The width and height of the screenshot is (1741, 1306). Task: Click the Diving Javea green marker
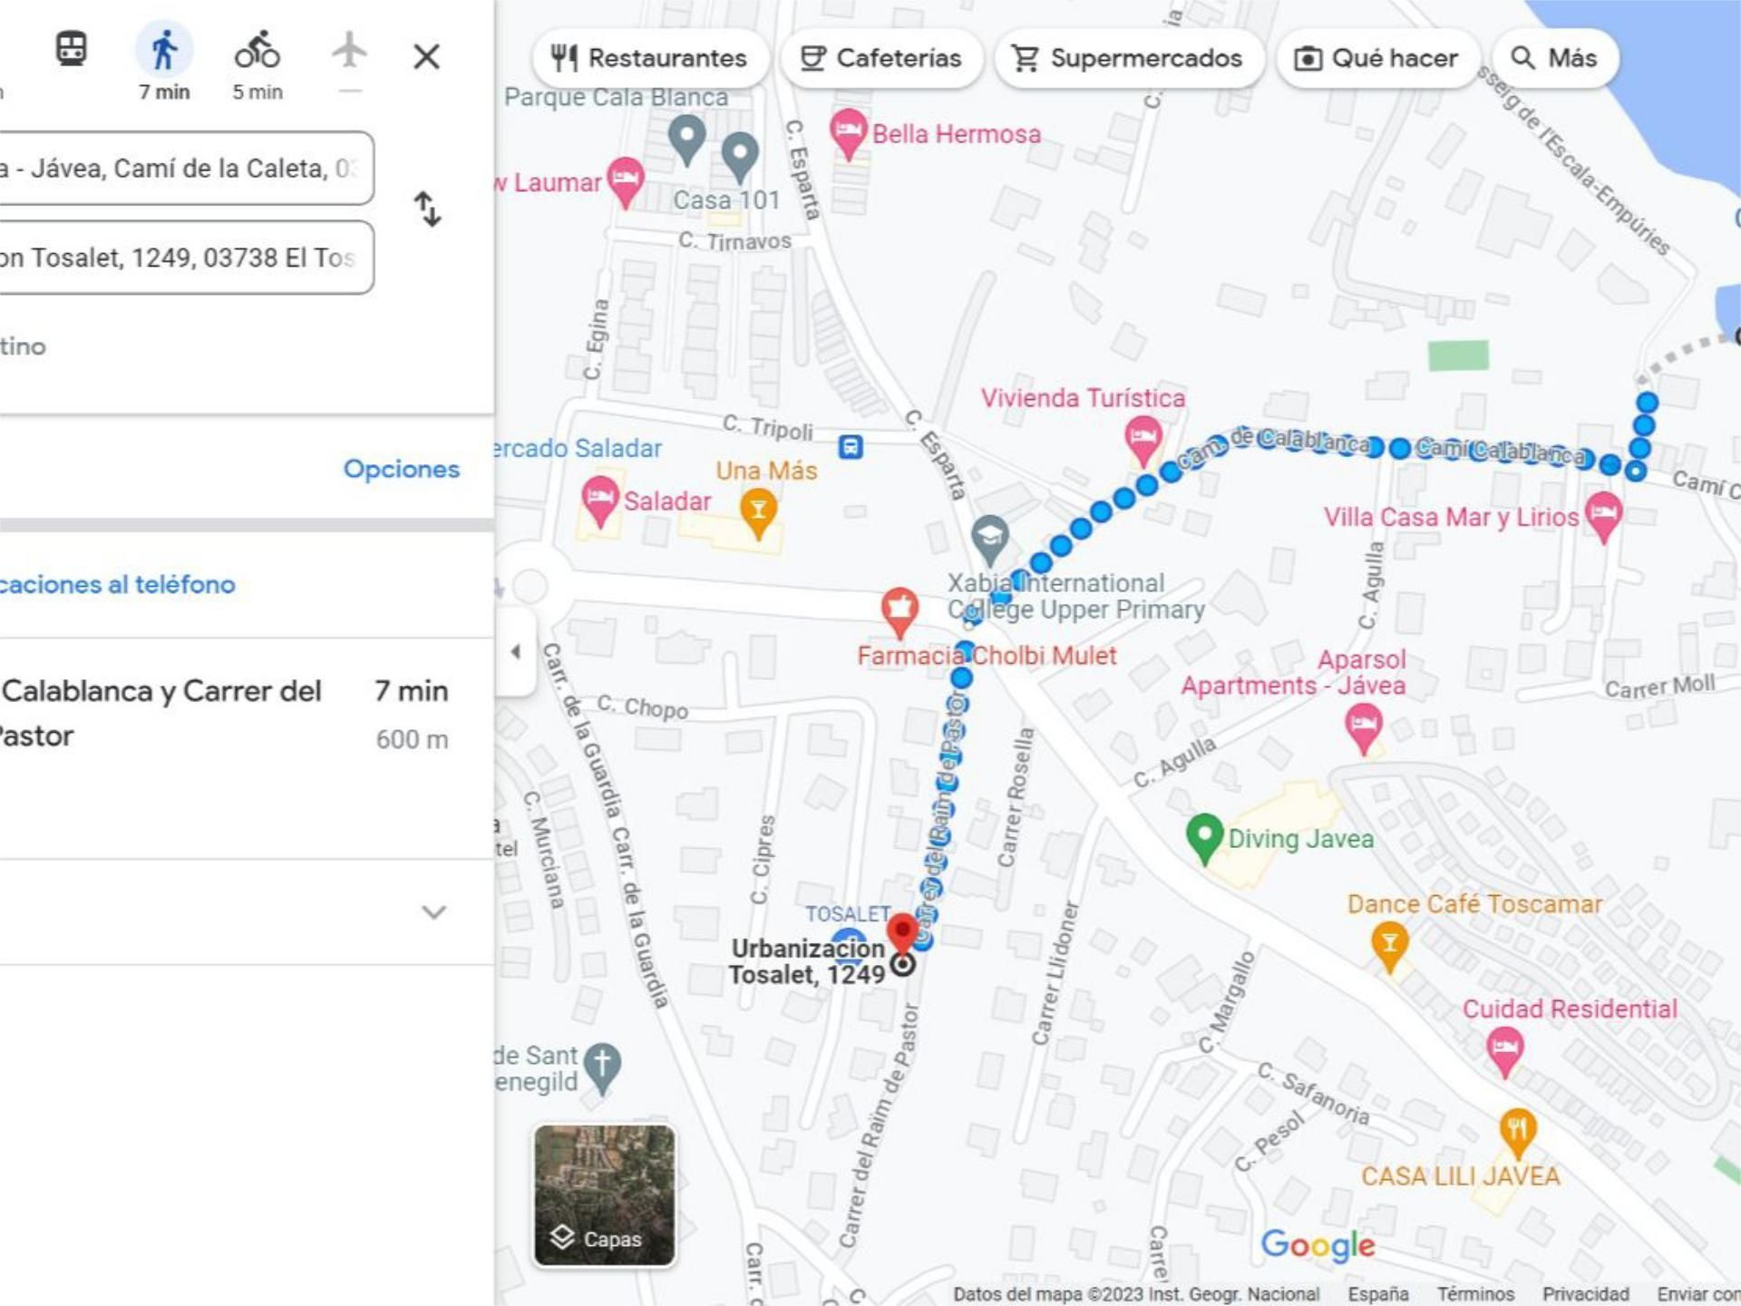pyautogui.click(x=1204, y=835)
